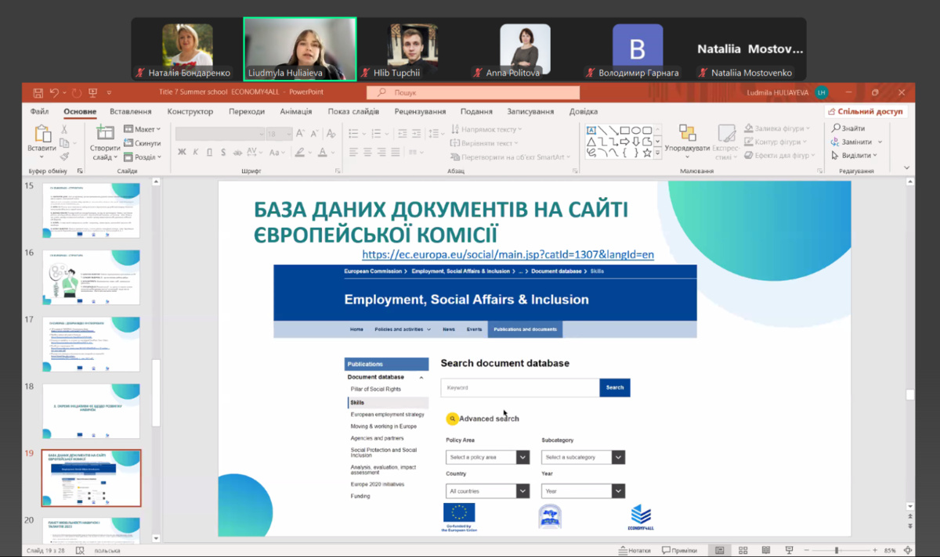Switch to the Вставлення tab

pyautogui.click(x=131, y=112)
